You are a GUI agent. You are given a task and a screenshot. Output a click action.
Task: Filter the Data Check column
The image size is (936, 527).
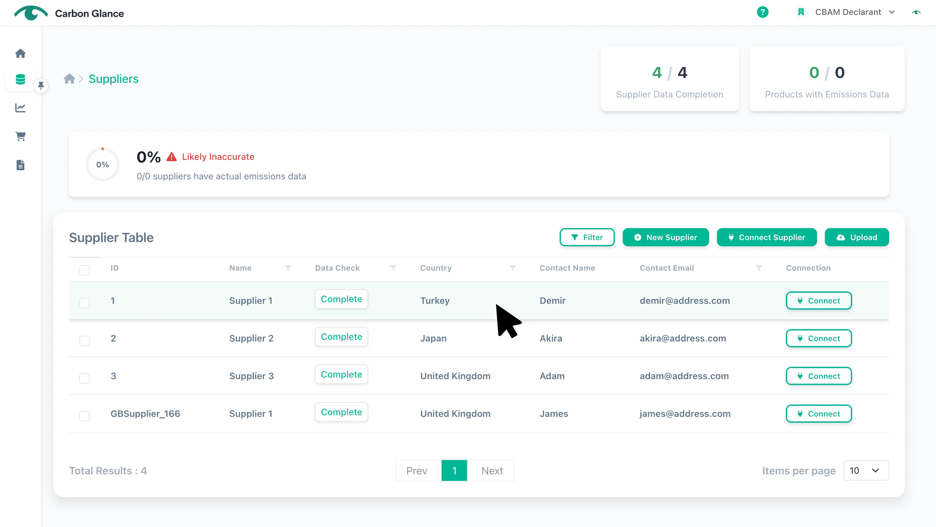point(393,268)
